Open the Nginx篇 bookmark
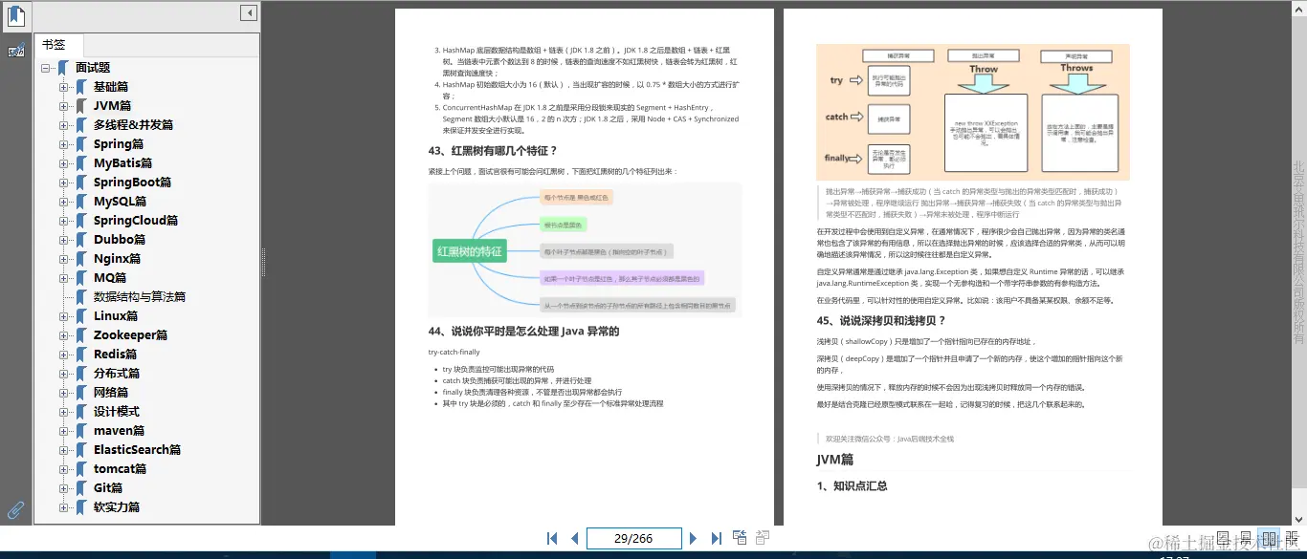 (x=118, y=259)
